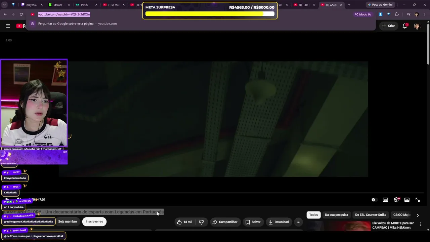430x242 pixels.
Task: Subscribe with the Inscrever-se button
Action: pos(94,221)
